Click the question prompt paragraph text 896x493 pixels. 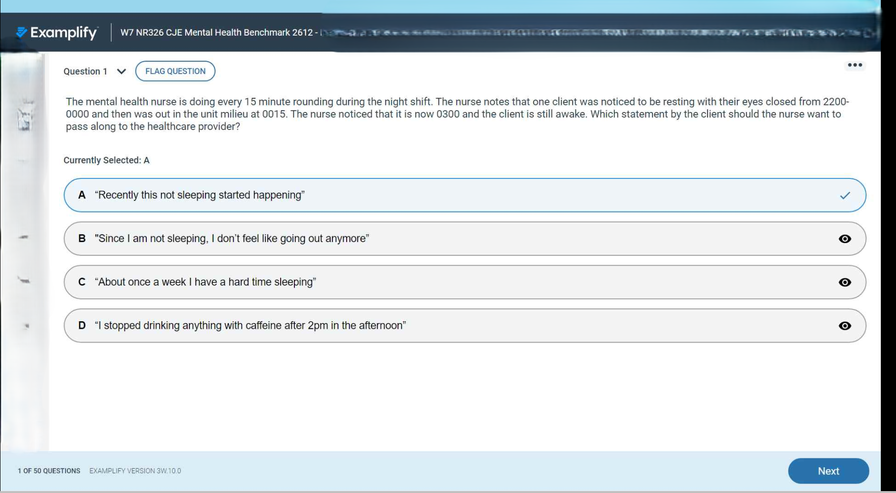click(x=456, y=114)
